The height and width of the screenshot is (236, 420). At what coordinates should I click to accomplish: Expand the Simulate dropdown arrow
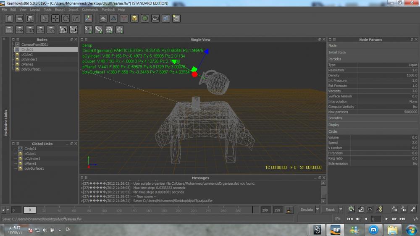click(x=318, y=210)
